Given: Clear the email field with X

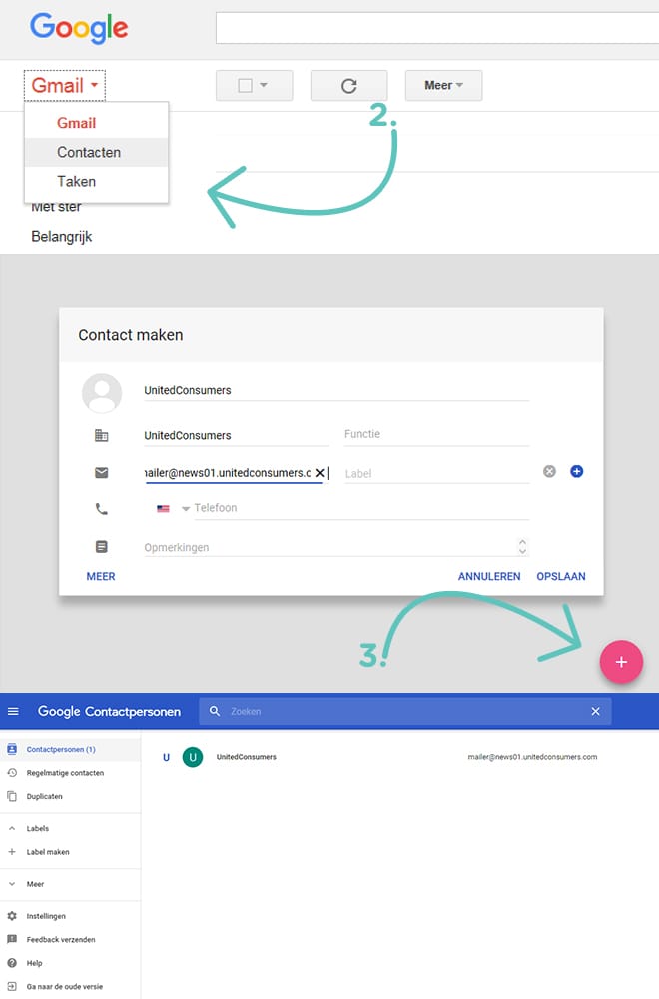Looking at the screenshot, I should 320,473.
